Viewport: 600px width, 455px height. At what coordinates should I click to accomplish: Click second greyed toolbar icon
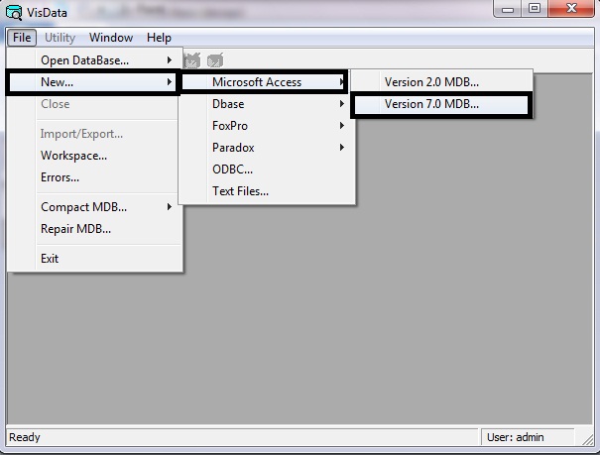click(x=215, y=60)
